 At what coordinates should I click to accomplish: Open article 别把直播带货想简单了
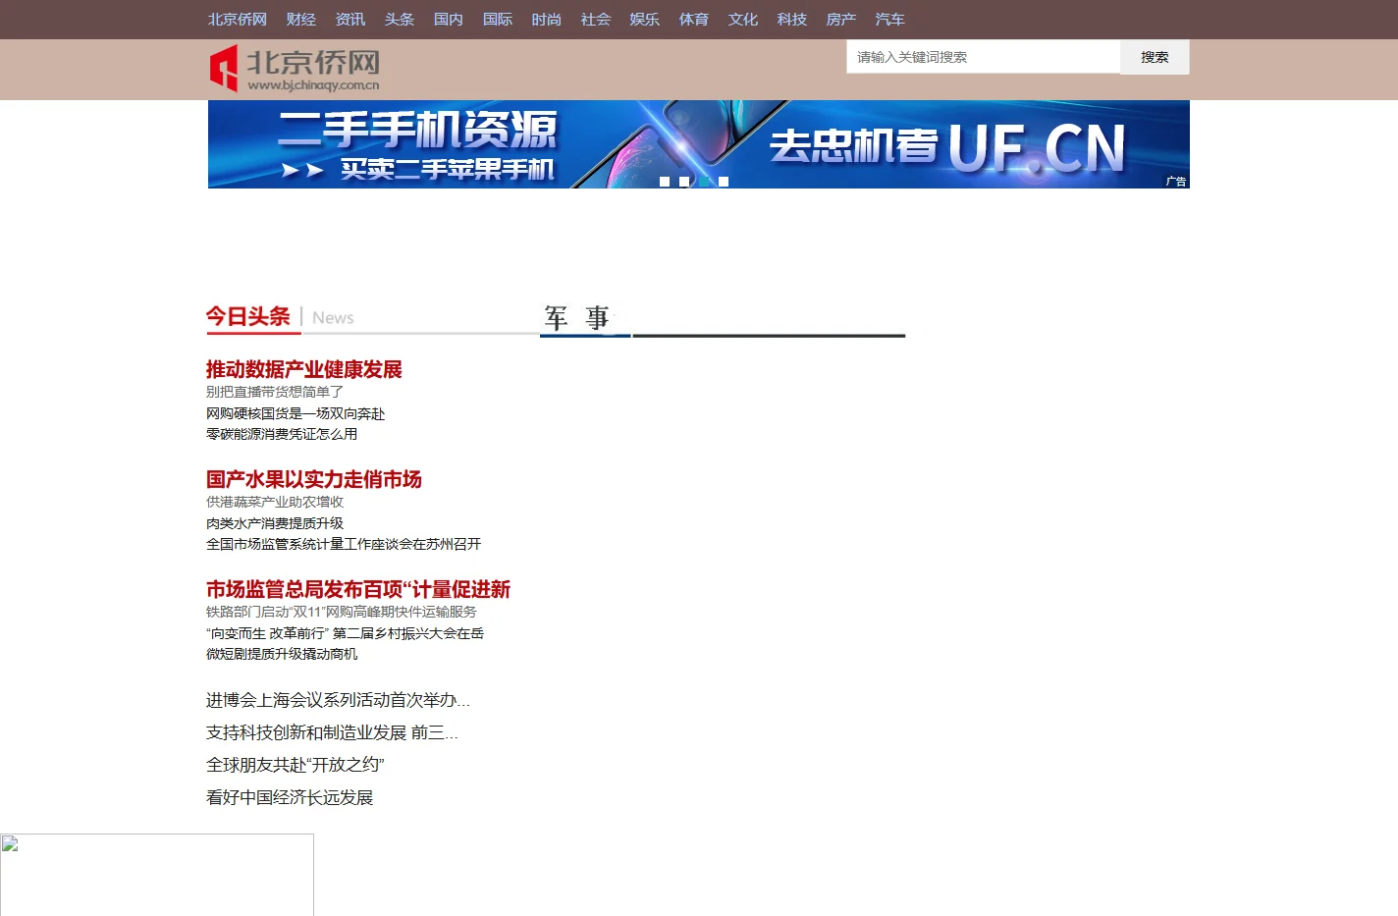tap(275, 392)
